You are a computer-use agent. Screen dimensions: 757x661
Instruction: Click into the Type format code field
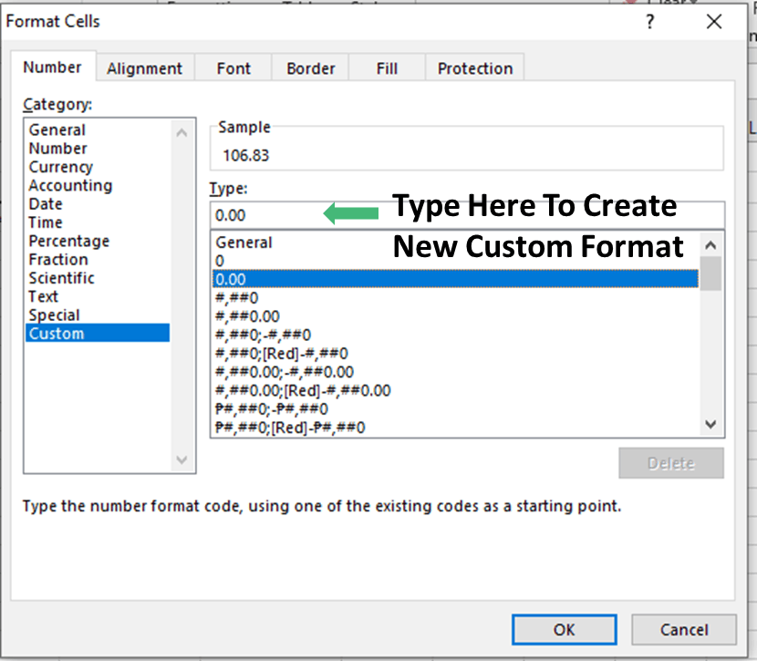[467, 215]
